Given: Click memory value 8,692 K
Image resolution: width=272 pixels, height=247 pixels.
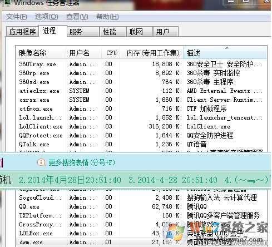Looking at the screenshot, I should pyautogui.click(x=167, y=73).
